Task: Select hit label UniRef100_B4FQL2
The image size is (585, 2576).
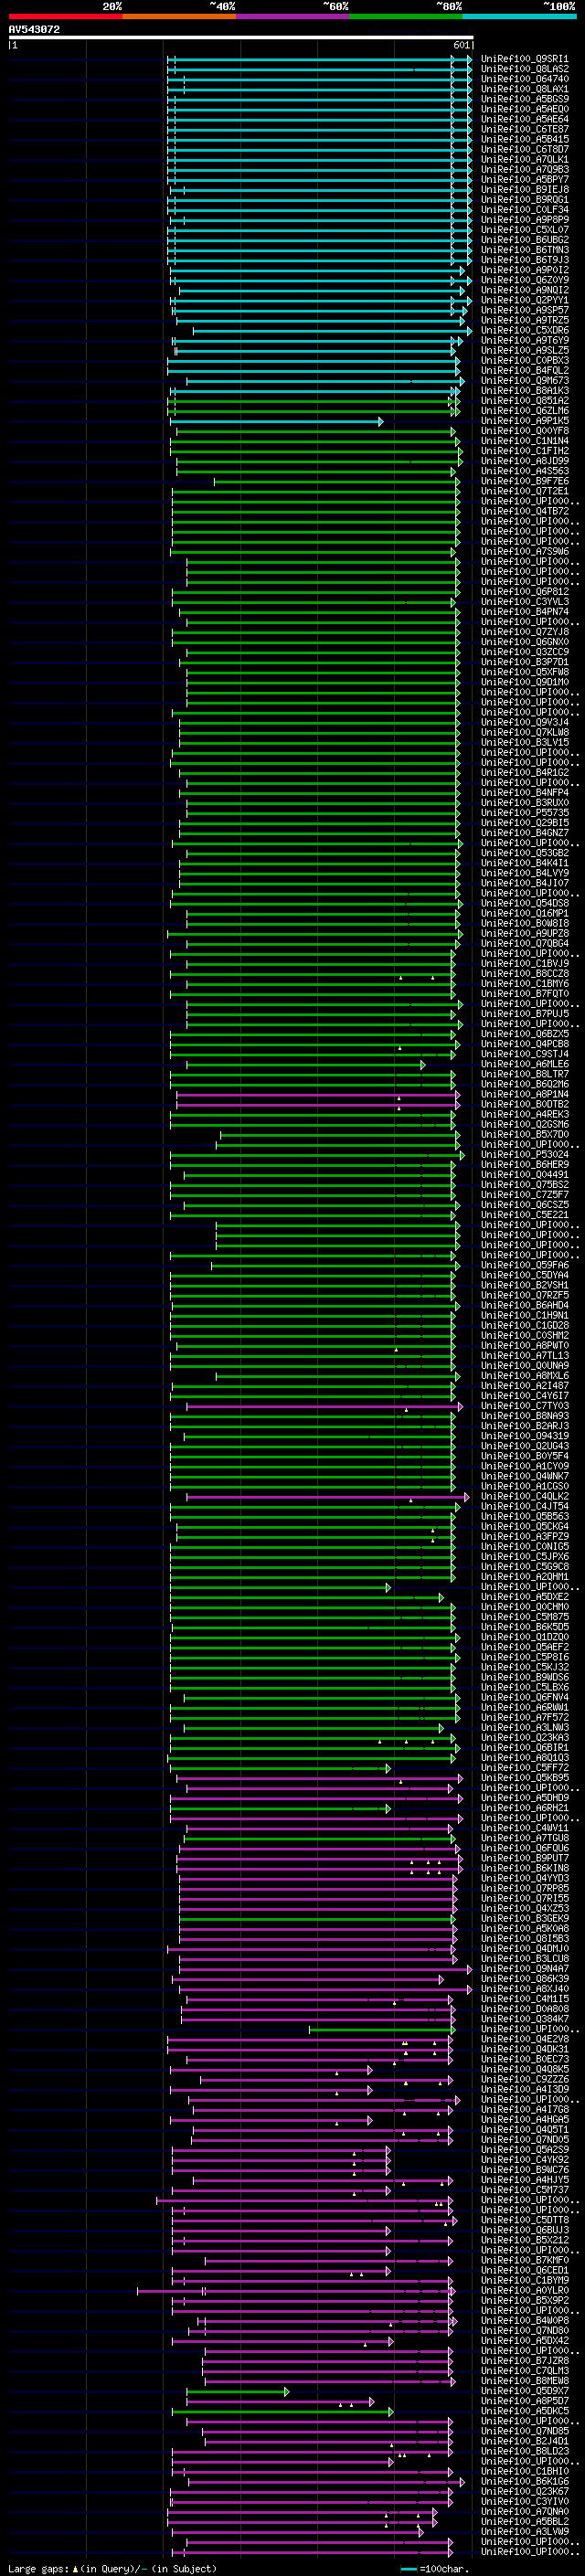Action: (x=524, y=370)
